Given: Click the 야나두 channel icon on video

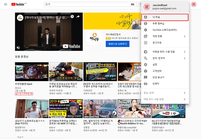Looking at the screenshot, I should point(20,18).
